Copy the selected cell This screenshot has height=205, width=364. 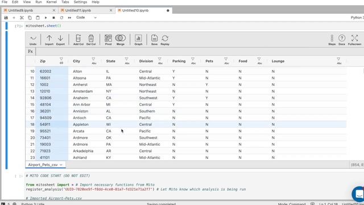click(x=30, y=18)
